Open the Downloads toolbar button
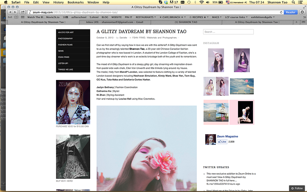 pos(302,12)
